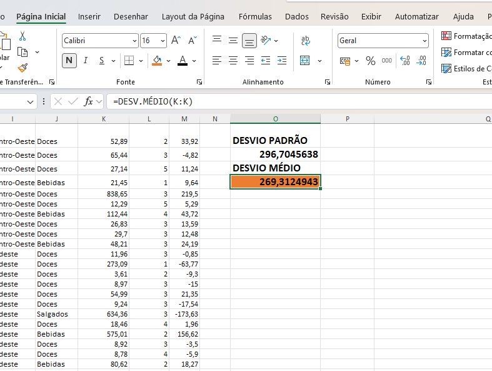Expand orientation dropdown arrow
The width and height of the screenshot is (492, 371).
tap(276, 41)
